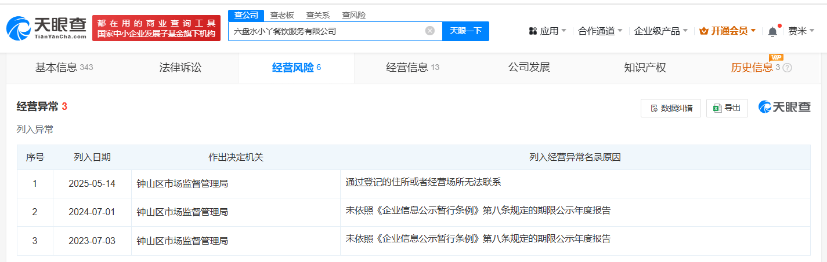Select the 查老板 search tab
This screenshot has width=827, height=262.
(x=282, y=15)
